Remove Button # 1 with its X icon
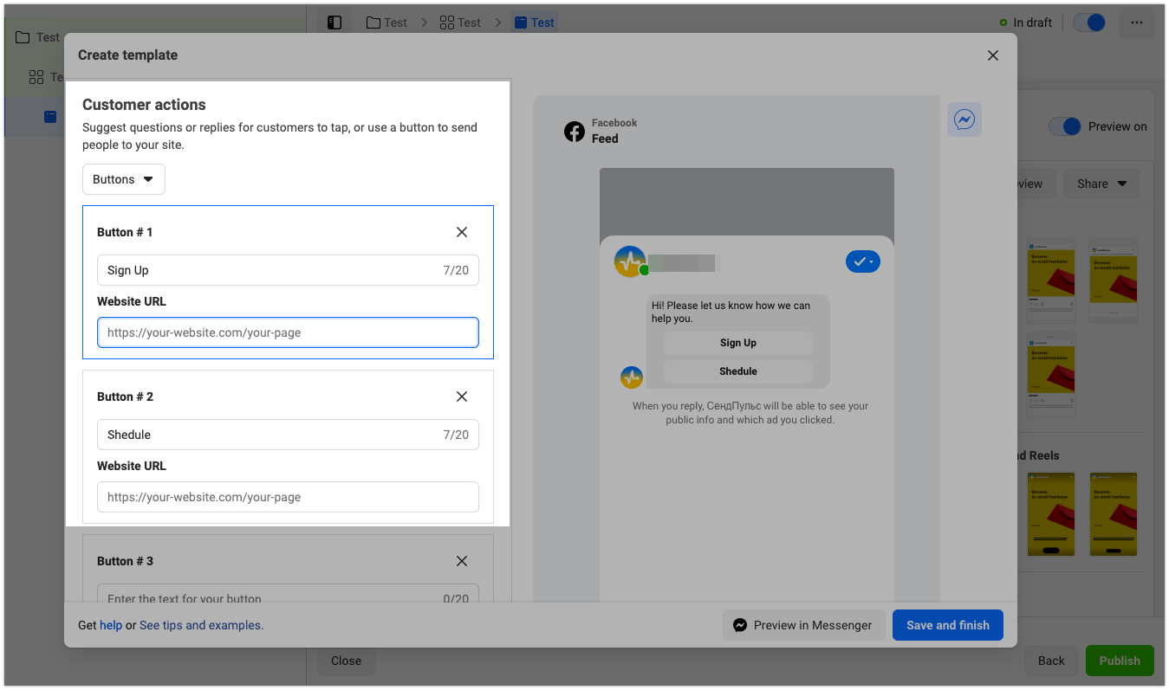Image resolution: width=1169 pixels, height=690 pixels. (461, 232)
